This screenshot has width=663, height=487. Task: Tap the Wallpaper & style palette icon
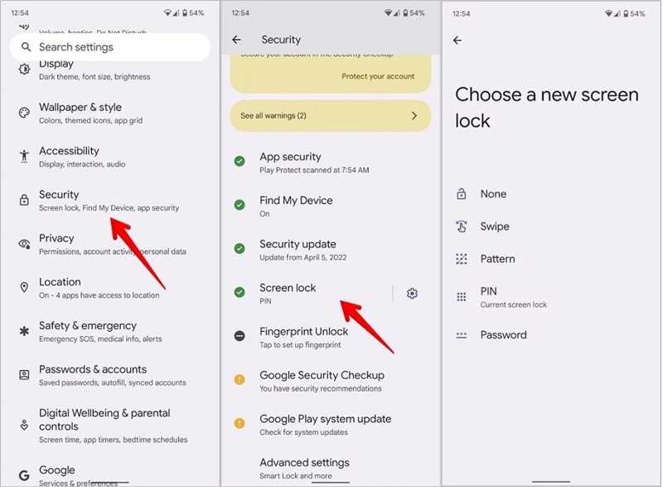(25, 113)
